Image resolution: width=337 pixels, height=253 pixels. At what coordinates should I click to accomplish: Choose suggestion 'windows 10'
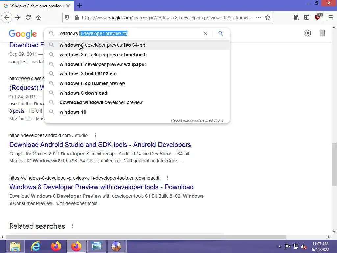click(137, 112)
